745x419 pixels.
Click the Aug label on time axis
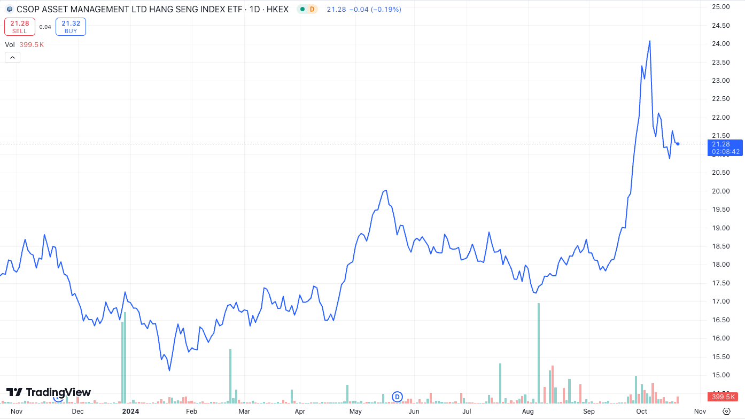(x=528, y=412)
